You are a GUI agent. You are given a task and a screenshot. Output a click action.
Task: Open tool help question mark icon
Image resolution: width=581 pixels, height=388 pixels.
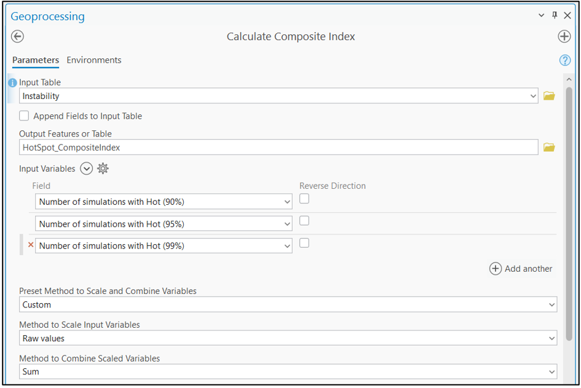(x=564, y=60)
